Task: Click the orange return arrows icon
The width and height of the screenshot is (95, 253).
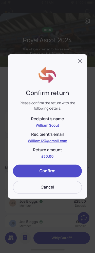Action: (47, 75)
